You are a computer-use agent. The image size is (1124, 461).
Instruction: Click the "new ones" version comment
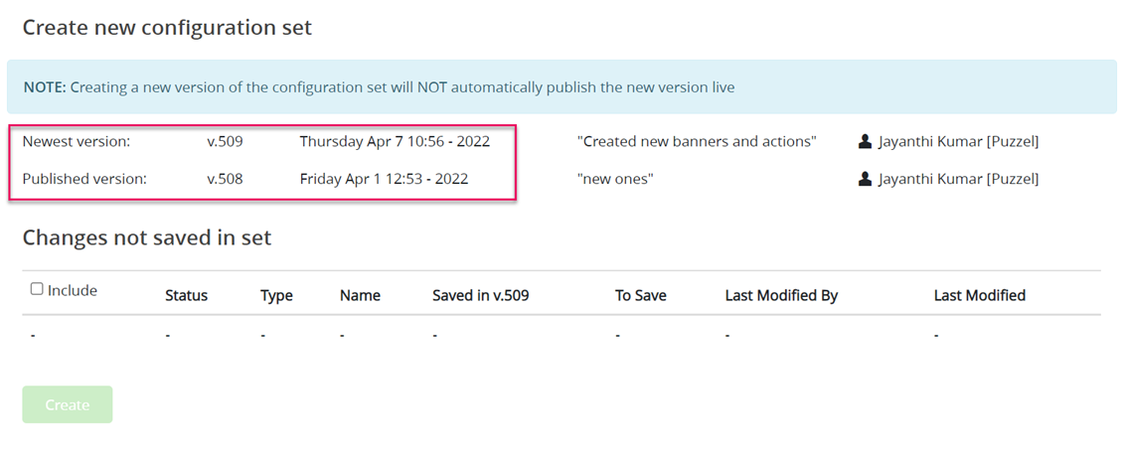(x=615, y=180)
